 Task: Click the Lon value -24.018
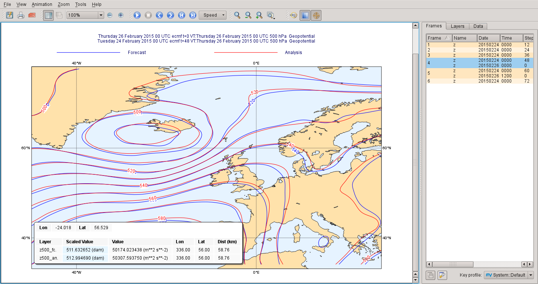tap(63, 228)
